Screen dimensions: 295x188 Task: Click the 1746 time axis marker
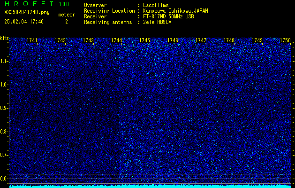(173, 40)
